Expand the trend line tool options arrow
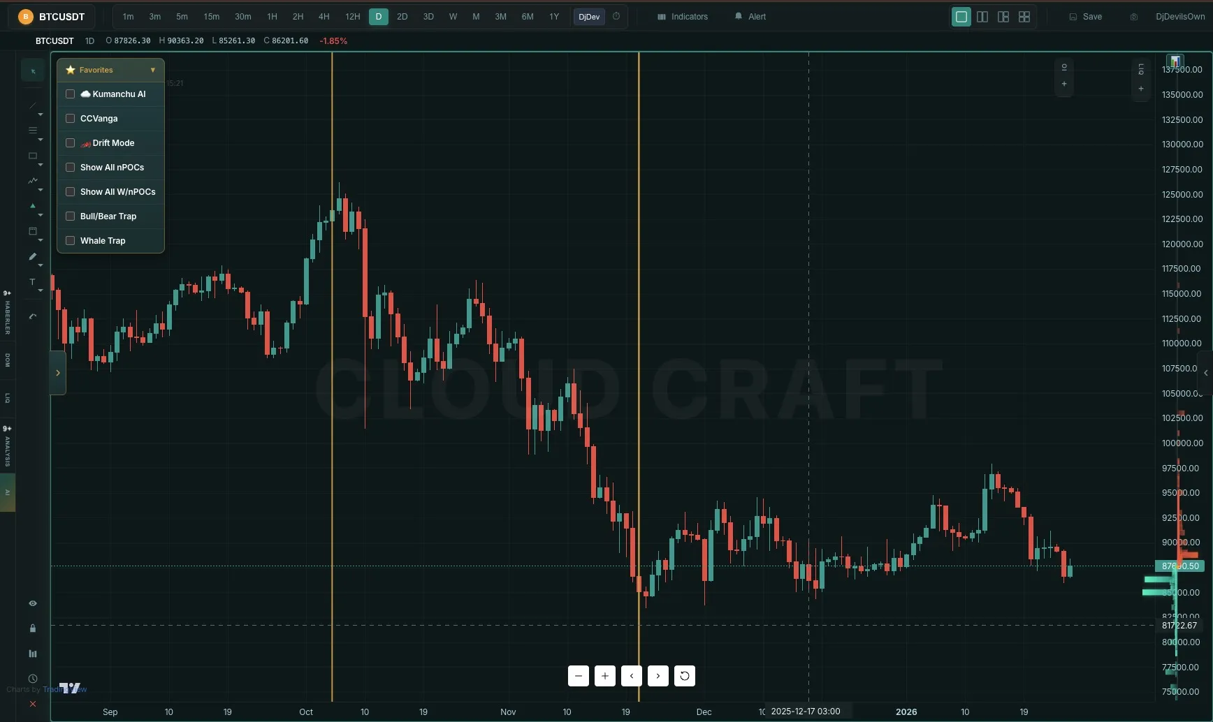 (41, 115)
